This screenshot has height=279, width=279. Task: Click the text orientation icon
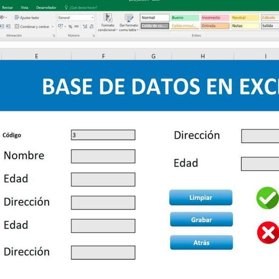(2, 17)
